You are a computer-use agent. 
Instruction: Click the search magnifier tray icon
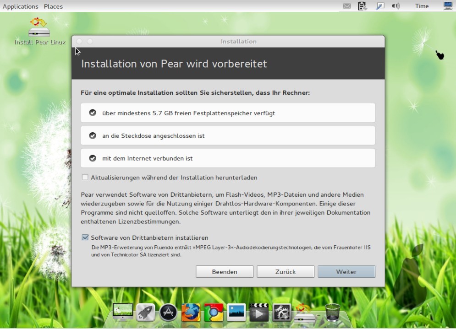[x=380, y=6]
